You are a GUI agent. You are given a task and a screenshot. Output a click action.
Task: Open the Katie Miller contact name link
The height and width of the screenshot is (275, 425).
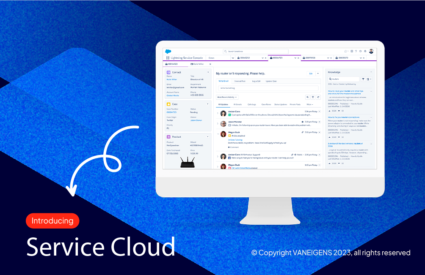click(172, 79)
